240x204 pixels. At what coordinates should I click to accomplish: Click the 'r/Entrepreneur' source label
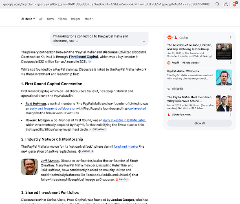(x=191, y=63)
